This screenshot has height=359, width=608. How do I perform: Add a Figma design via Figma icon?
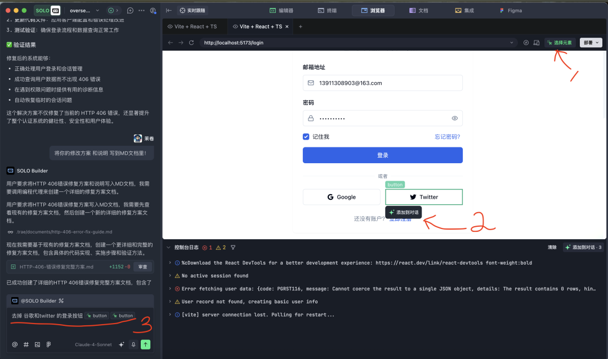click(48, 344)
